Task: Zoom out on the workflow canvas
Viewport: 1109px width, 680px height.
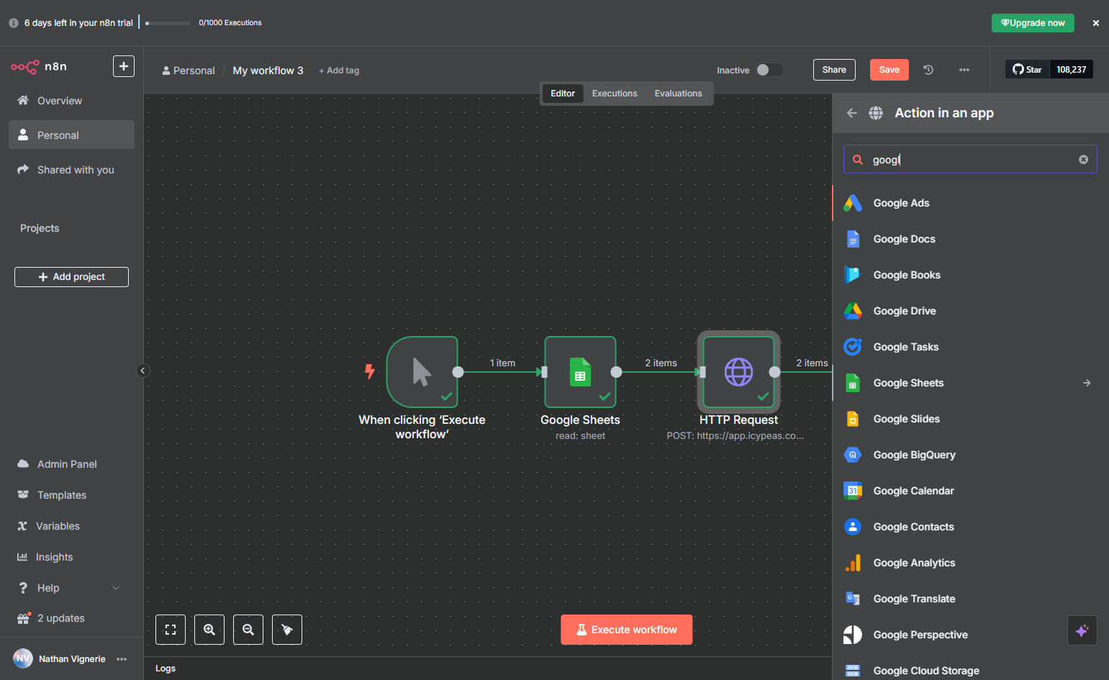Action: (248, 630)
